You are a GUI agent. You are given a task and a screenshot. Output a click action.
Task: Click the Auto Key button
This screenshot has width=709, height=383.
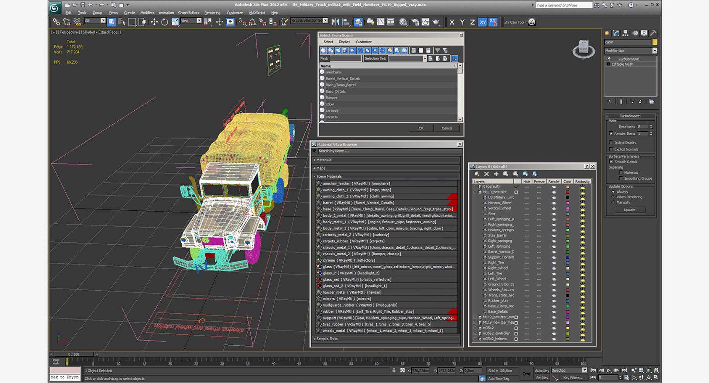[x=542, y=370]
